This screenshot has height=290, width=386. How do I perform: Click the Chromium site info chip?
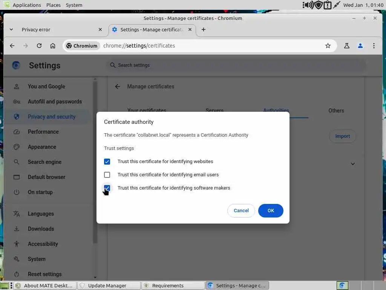(x=82, y=46)
